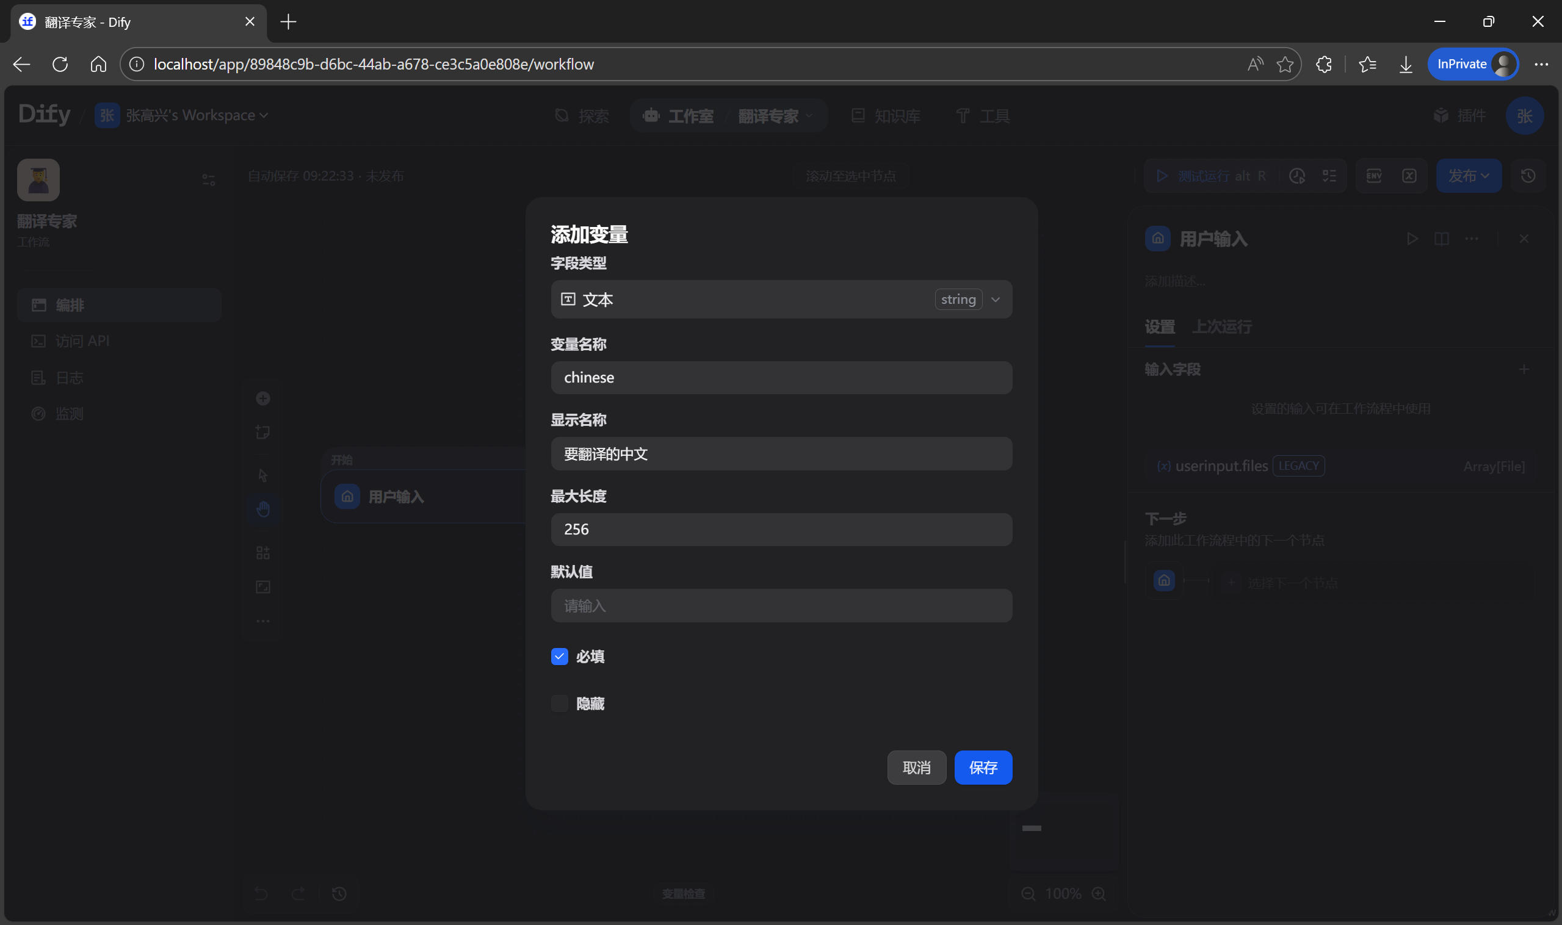Click the 最大长度 field showing 256

tap(781, 530)
